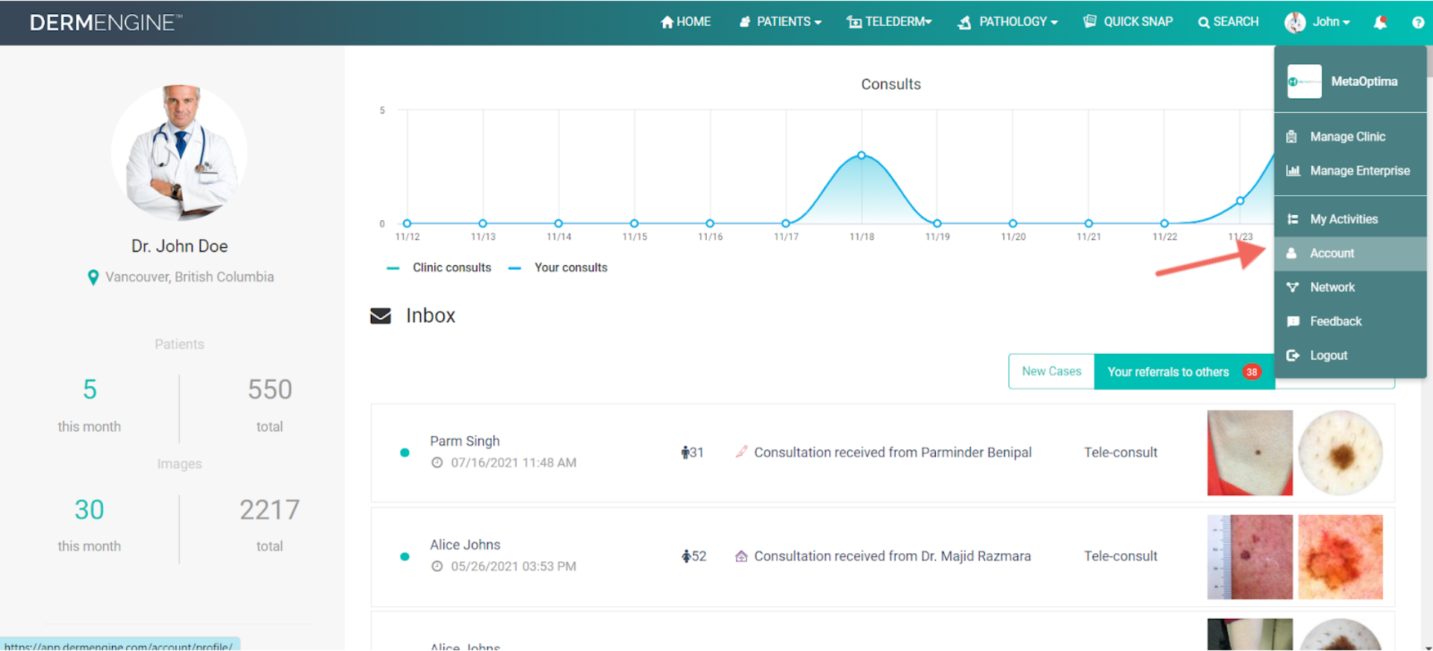Viewport: 1433px width, 651px height.
Task: Click the 11/23 data point on chart
Action: tap(1240, 201)
